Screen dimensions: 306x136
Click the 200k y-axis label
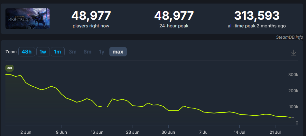point(293,91)
